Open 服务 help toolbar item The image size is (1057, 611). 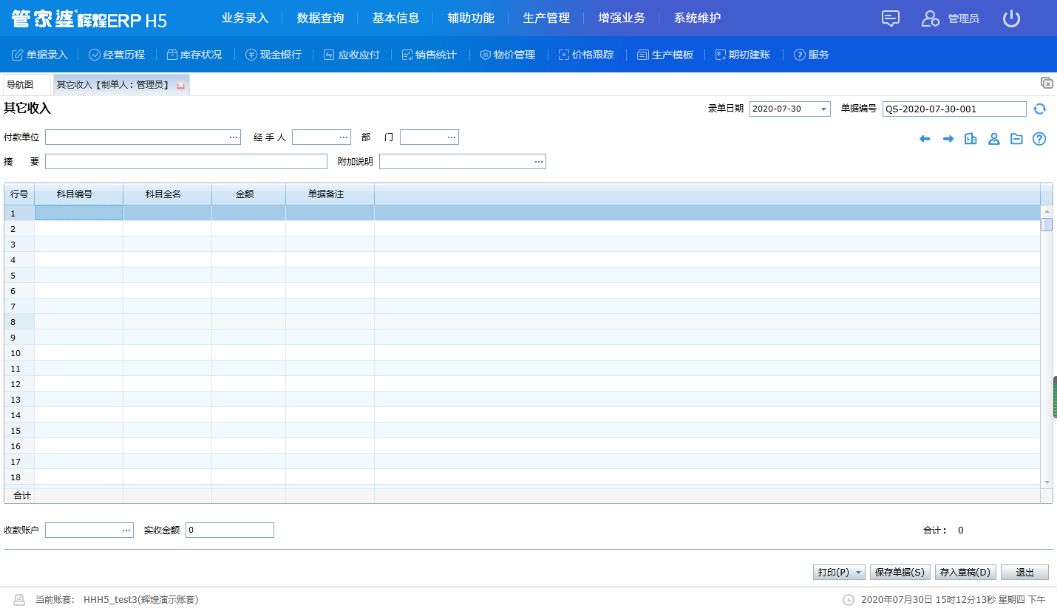(812, 55)
